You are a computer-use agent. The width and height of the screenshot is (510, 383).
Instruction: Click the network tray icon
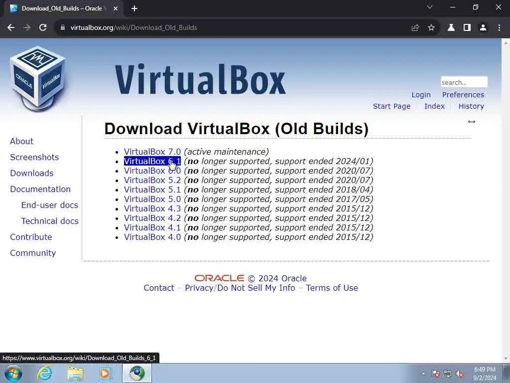point(448,374)
